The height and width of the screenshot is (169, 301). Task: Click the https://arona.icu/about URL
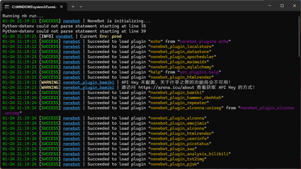pos(166,87)
